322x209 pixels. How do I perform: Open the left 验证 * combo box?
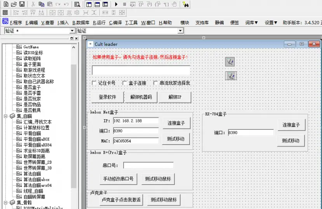(72, 31)
